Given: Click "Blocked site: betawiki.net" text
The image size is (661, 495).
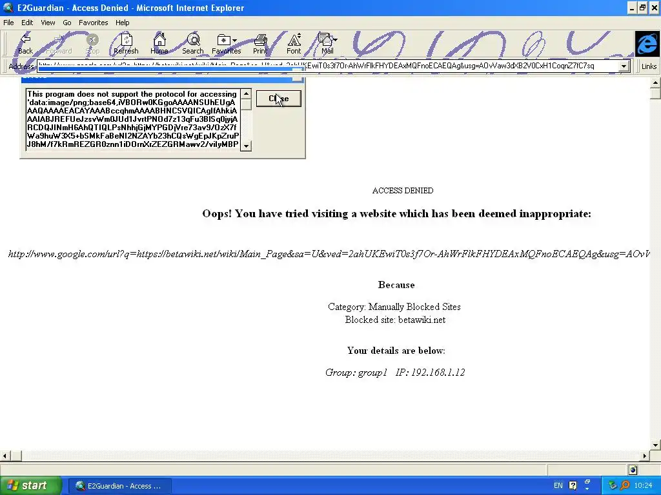Looking at the screenshot, I should pyautogui.click(x=395, y=320).
